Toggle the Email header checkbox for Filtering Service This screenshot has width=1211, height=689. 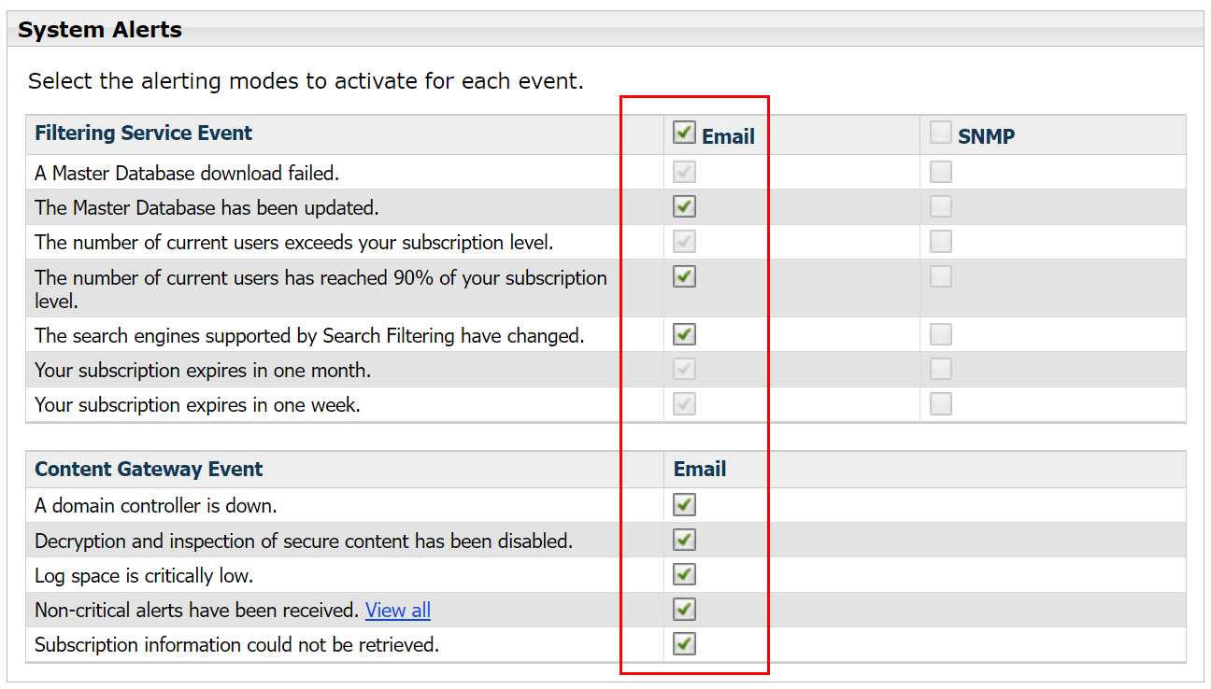click(x=684, y=133)
